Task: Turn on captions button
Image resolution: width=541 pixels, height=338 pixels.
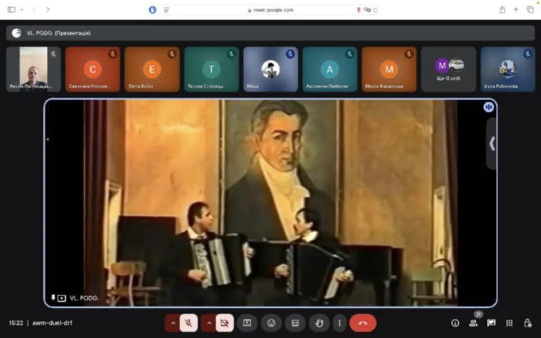Action: click(x=295, y=323)
